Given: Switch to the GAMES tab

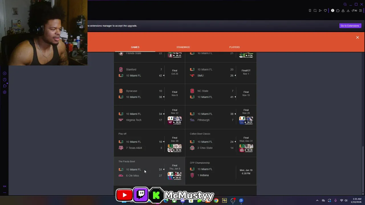Looking at the screenshot, I should click(x=135, y=47).
